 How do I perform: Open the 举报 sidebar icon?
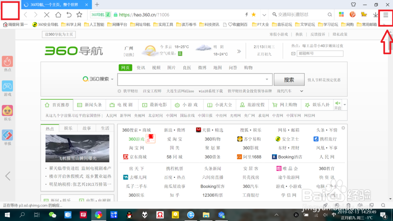coord(7,135)
